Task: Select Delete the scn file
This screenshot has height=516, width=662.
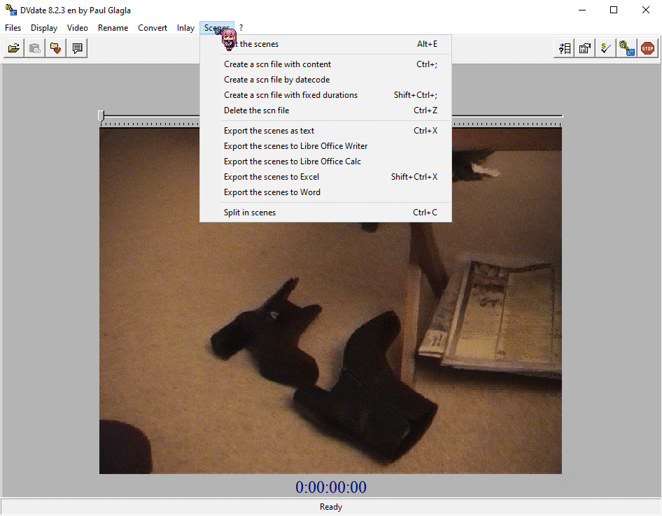Action: tap(256, 110)
